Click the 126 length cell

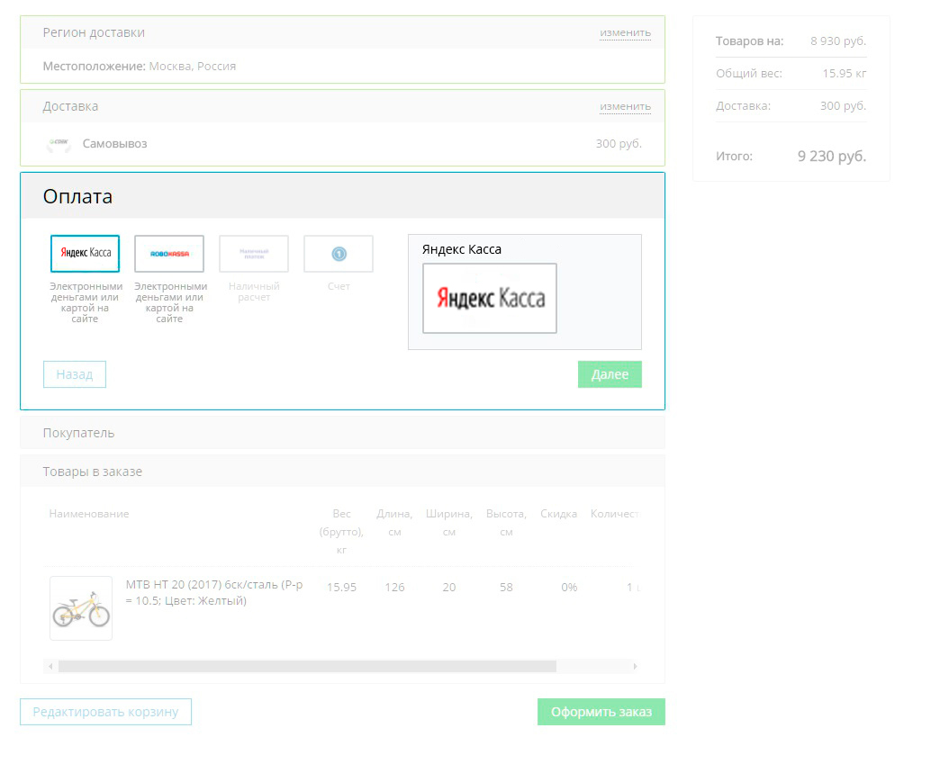[395, 588]
